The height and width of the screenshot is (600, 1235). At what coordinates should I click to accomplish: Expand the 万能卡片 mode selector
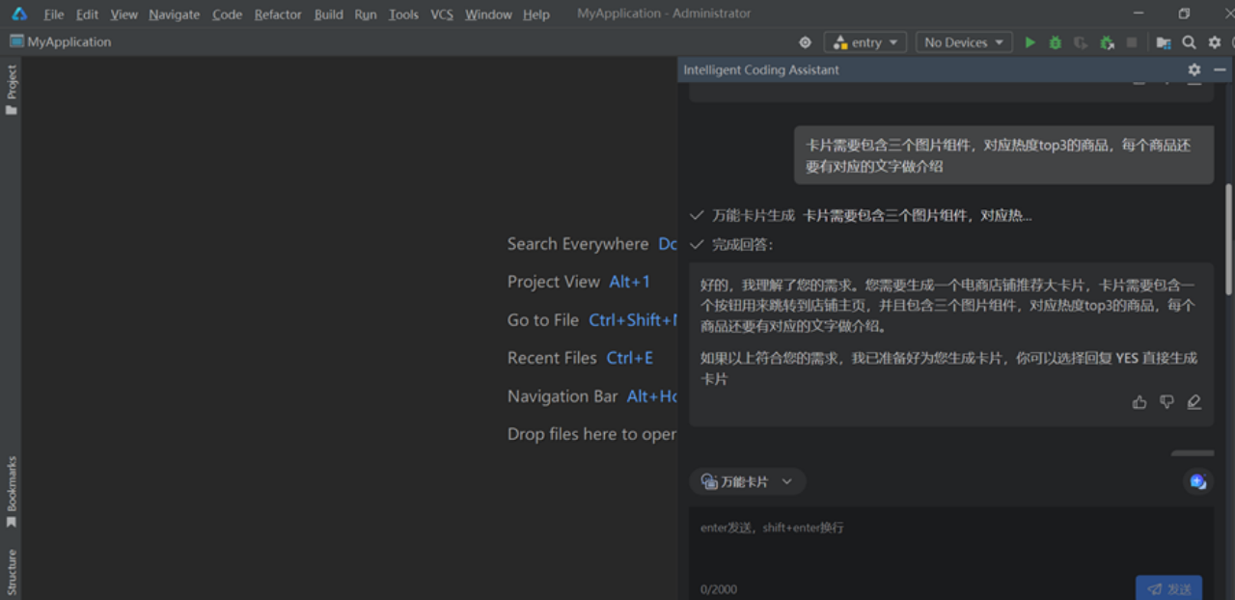pyautogui.click(x=748, y=481)
